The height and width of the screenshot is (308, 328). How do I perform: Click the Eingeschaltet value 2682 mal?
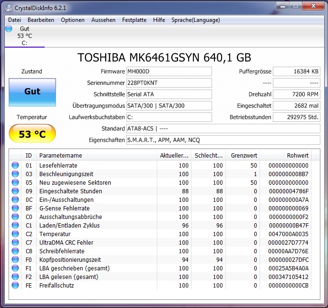297,106
